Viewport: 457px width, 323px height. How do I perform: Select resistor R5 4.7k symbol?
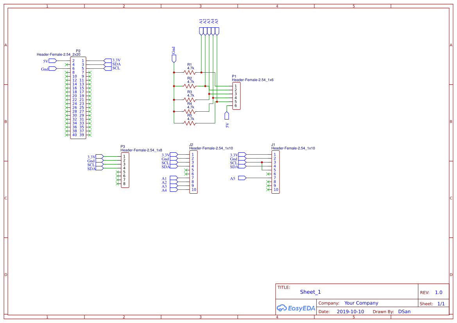190,123
